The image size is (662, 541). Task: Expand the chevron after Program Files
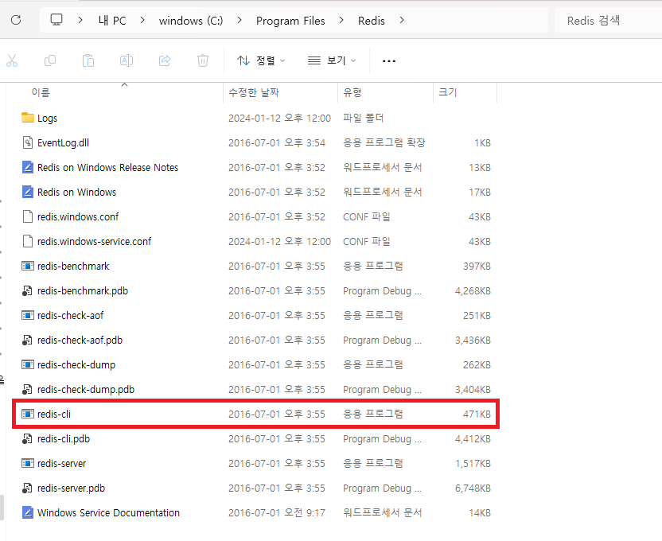[341, 20]
